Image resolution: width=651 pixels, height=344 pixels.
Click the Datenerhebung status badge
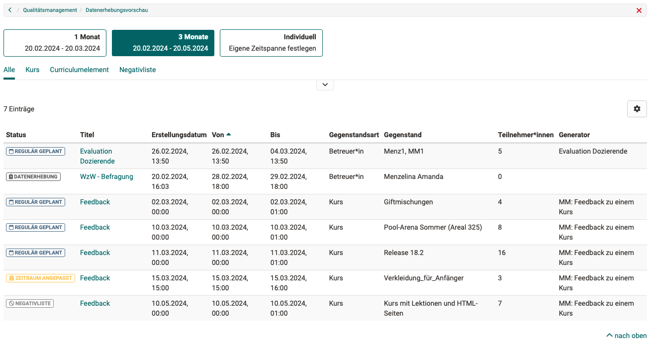pyautogui.click(x=33, y=176)
